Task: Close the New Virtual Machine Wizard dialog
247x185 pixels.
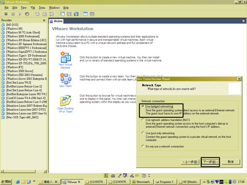Action: (x=239, y=79)
